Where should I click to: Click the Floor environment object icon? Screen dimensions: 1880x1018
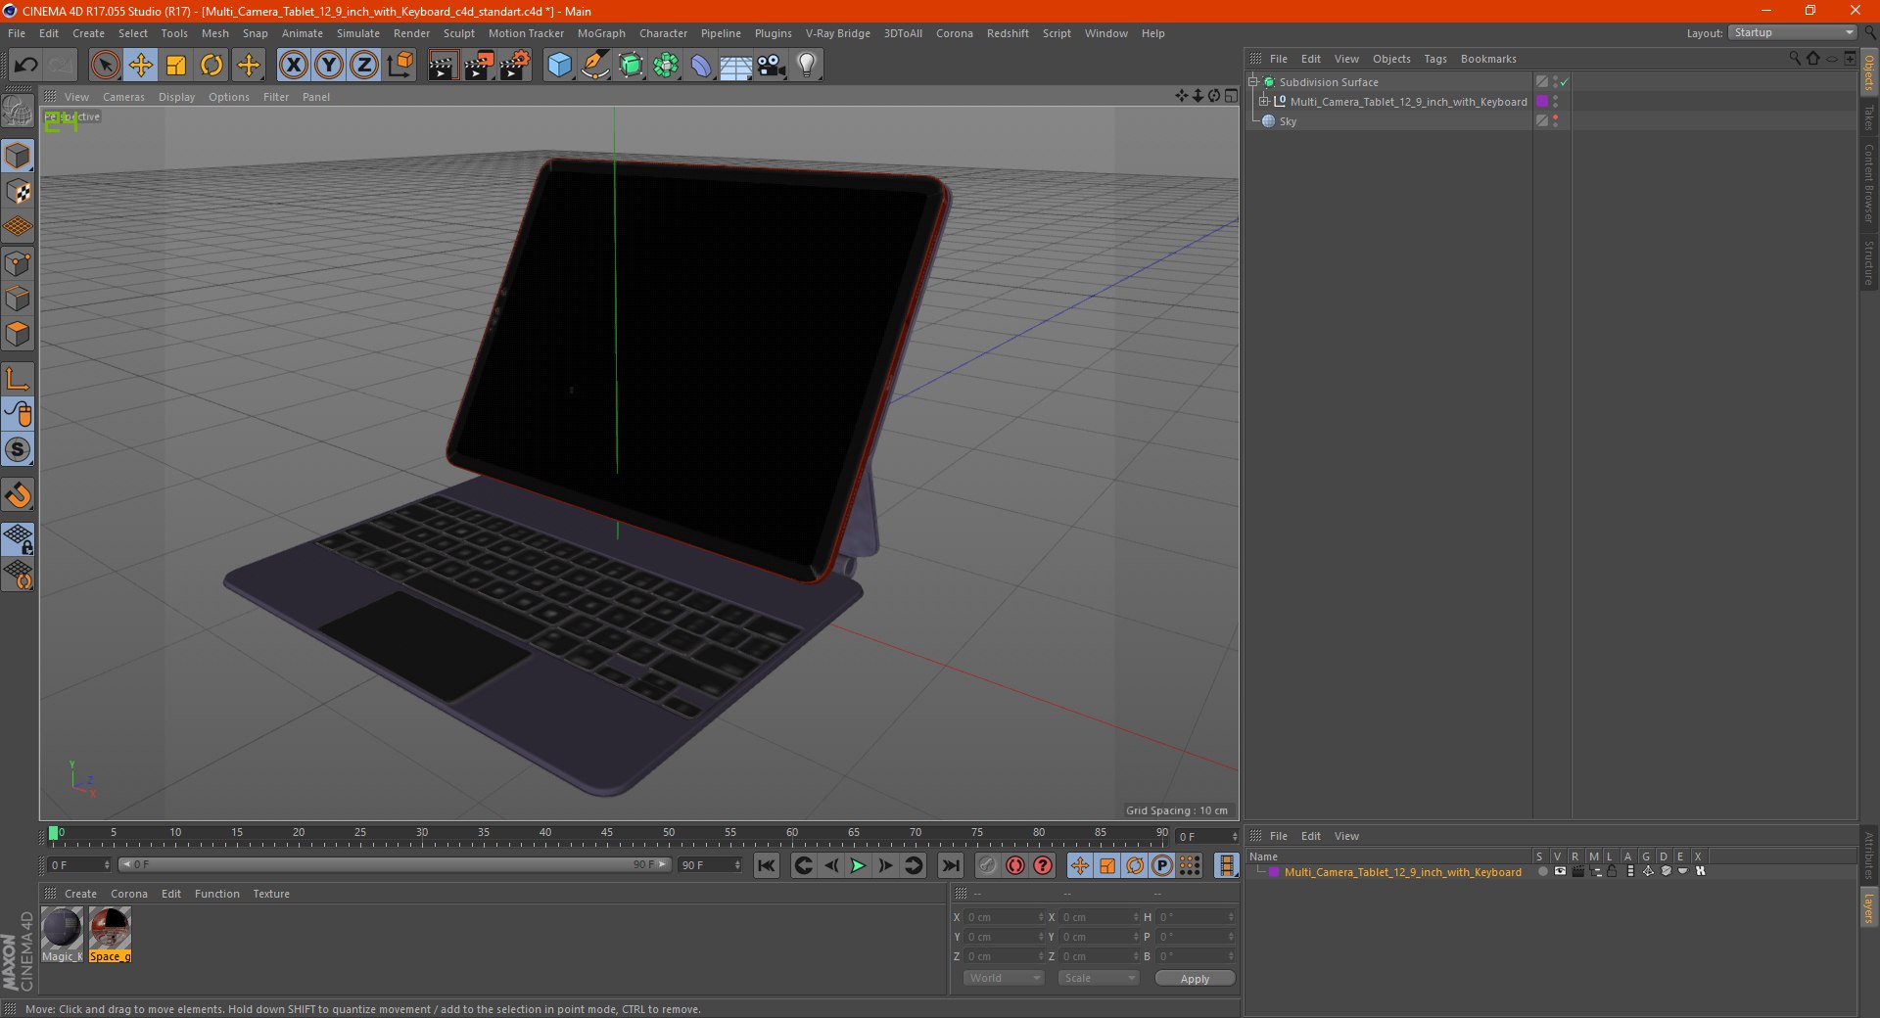736,66
